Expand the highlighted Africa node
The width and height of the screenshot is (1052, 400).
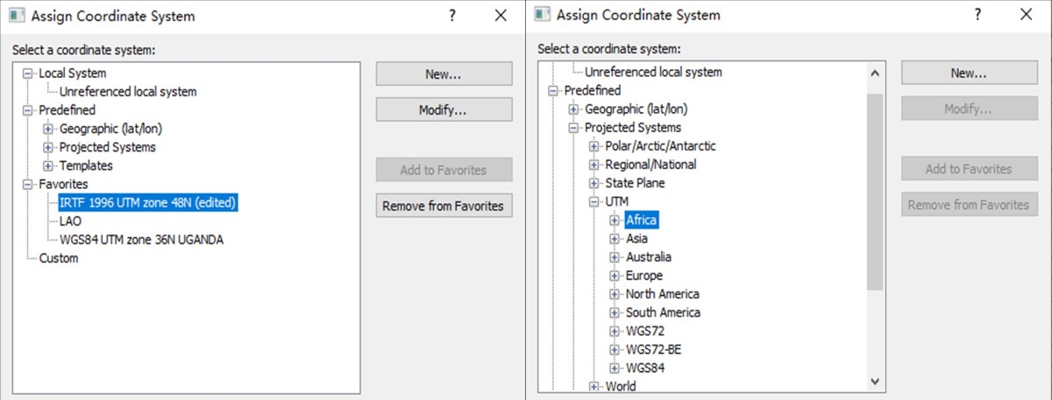point(615,221)
